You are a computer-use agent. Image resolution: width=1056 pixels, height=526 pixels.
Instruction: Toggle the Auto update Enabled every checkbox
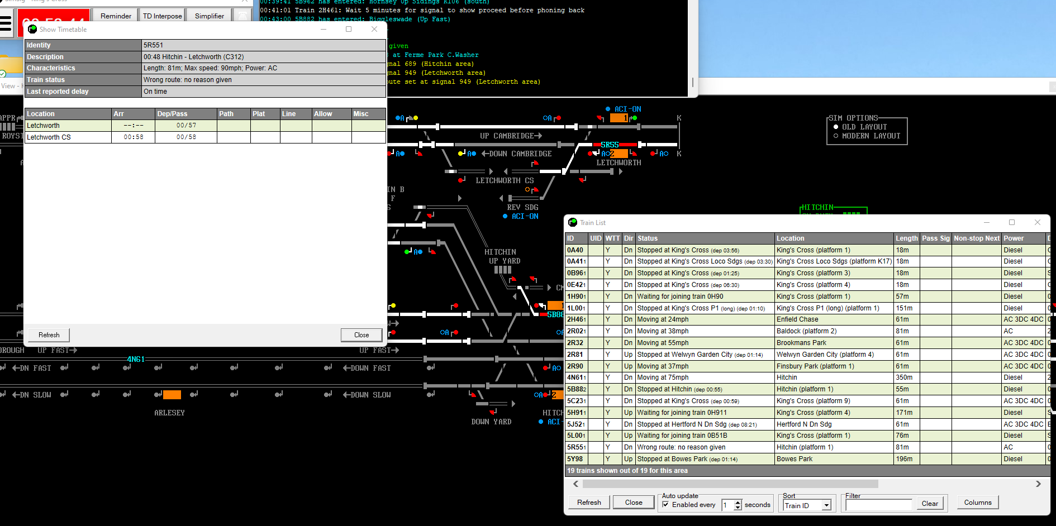click(x=665, y=504)
